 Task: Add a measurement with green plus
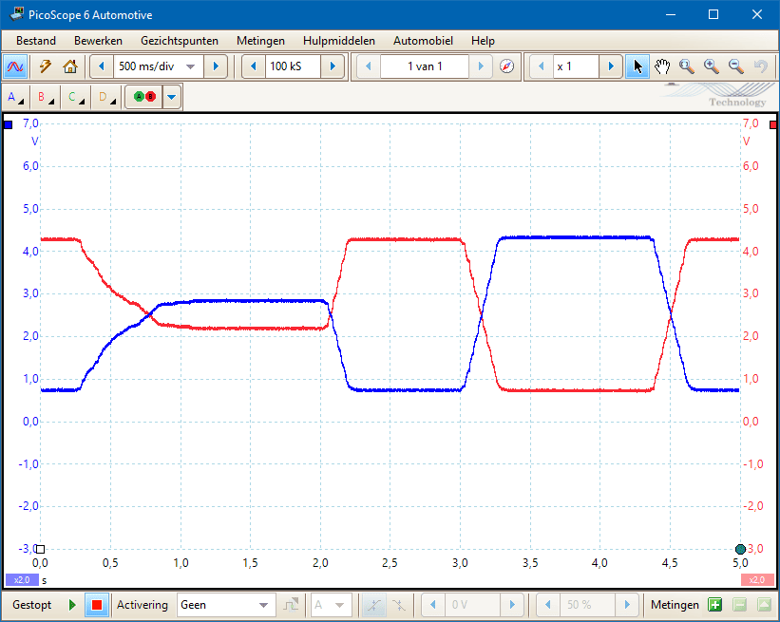pyautogui.click(x=714, y=605)
